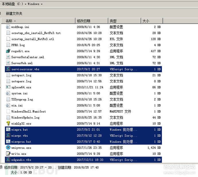Sort by the 修改日期 column header
Viewport: 198px width, 177px height.
[92, 21]
